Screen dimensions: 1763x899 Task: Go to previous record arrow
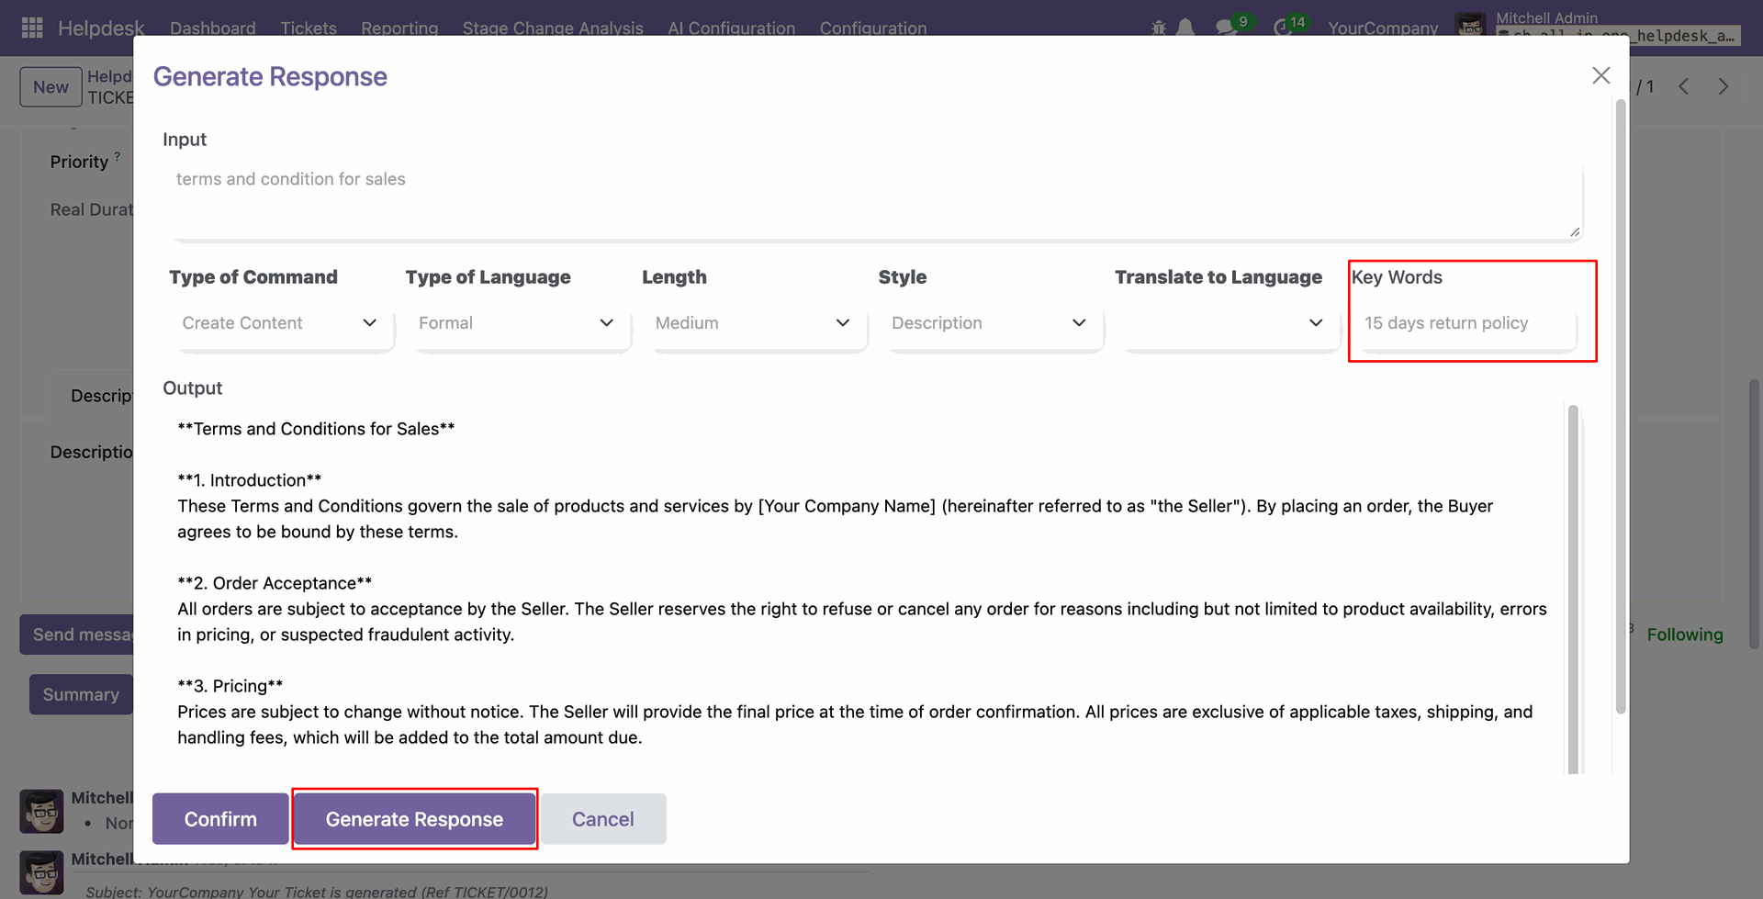pyautogui.click(x=1684, y=86)
